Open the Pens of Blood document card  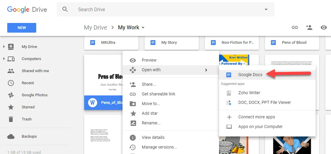pyautogui.click(x=292, y=43)
